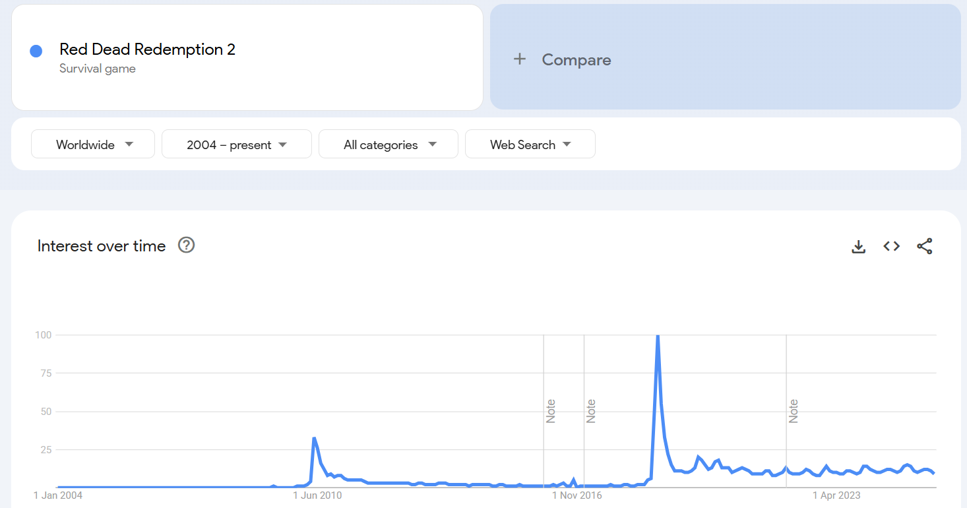Click the second Note marker near Nov 2016

591,411
